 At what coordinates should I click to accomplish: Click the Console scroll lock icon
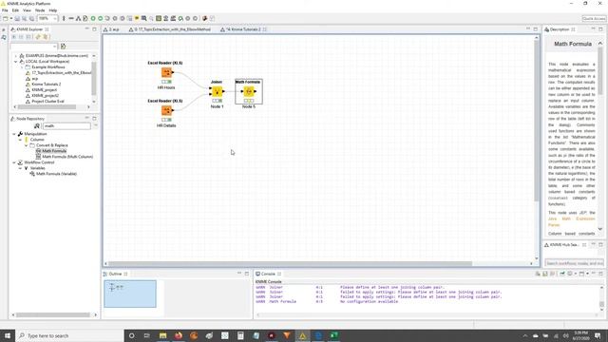(544, 274)
